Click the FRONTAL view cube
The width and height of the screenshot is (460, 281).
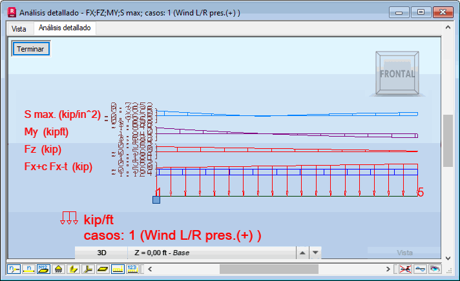point(397,73)
